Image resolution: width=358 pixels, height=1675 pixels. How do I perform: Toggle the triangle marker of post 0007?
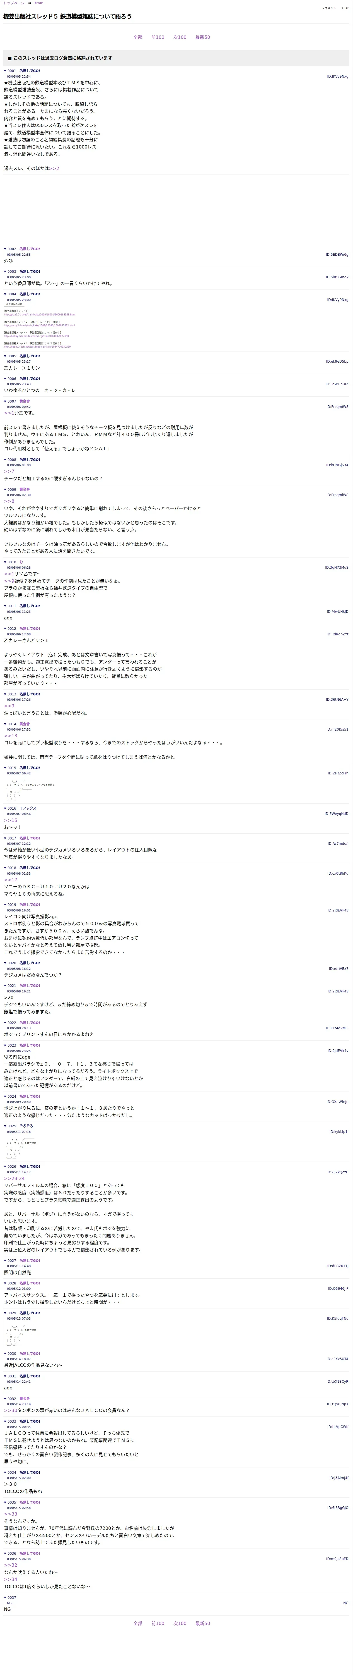pyautogui.click(x=5, y=401)
